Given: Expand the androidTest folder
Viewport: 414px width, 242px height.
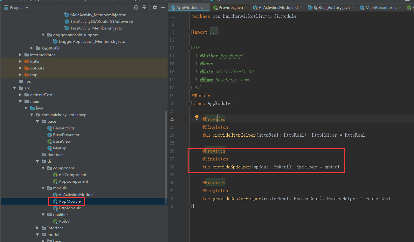Looking at the screenshot, I should [x=21, y=95].
